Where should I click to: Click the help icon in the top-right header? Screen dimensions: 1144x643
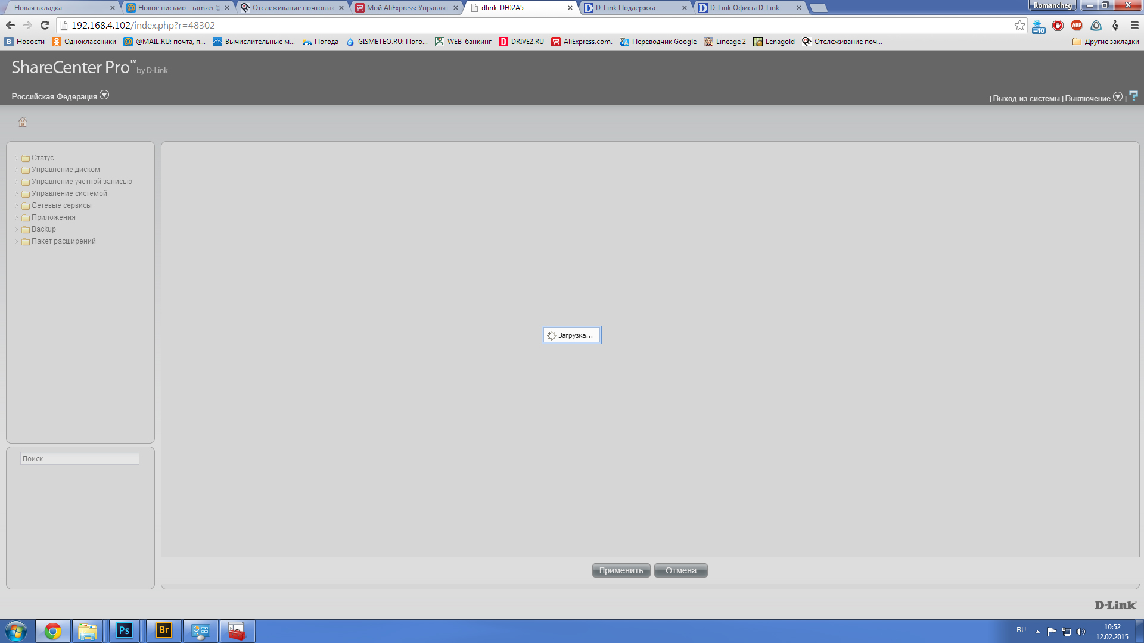tap(1133, 96)
